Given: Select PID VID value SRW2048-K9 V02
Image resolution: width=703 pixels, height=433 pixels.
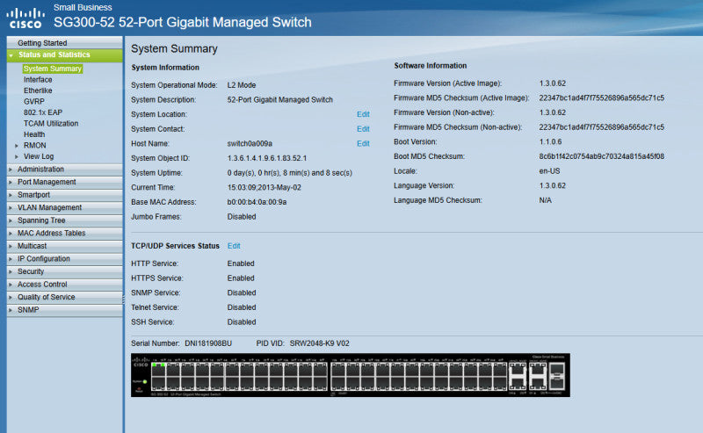Looking at the screenshot, I should coord(319,343).
